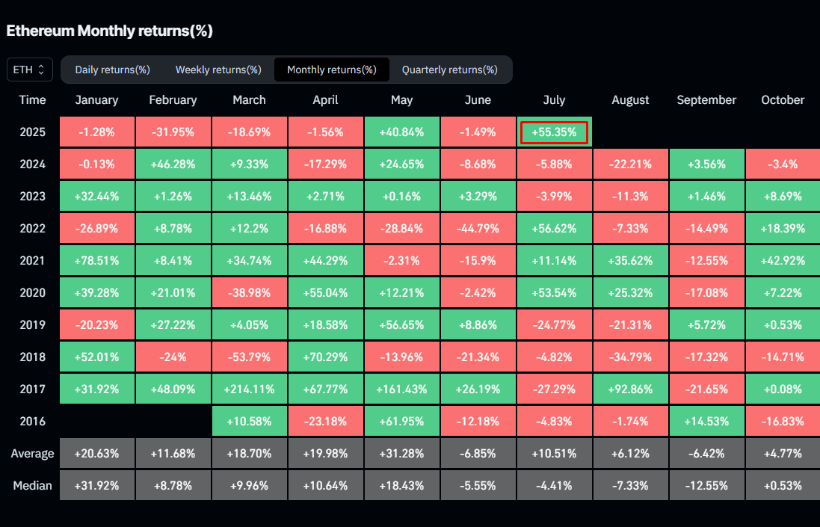Click the Median row label
This screenshot has height=527, width=820.
tap(32, 486)
